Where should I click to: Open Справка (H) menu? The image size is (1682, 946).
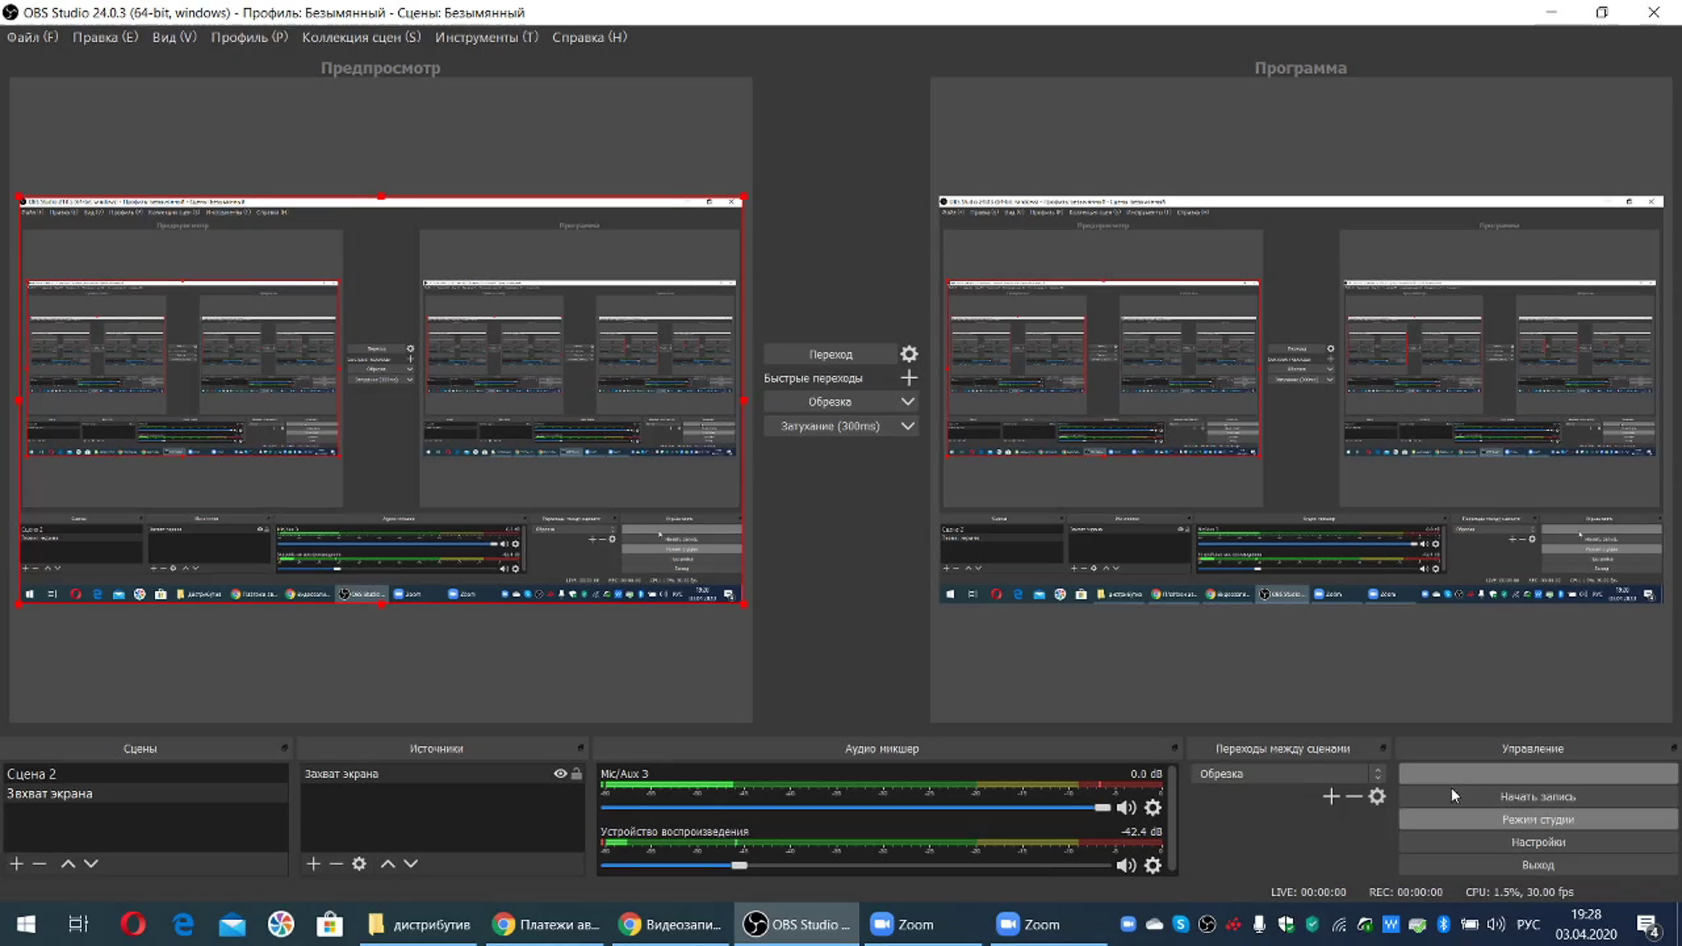coord(590,37)
